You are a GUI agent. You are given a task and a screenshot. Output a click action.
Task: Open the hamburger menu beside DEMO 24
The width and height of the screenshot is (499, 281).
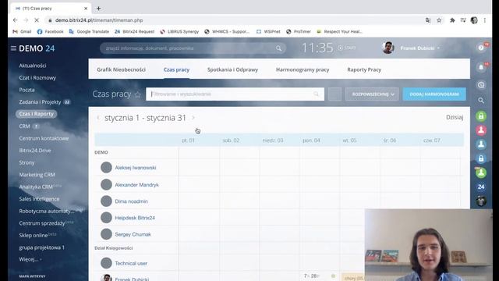click(x=13, y=48)
